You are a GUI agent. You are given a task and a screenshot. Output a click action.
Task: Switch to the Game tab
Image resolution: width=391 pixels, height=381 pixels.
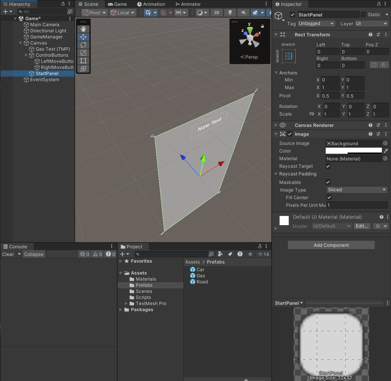point(117,4)
